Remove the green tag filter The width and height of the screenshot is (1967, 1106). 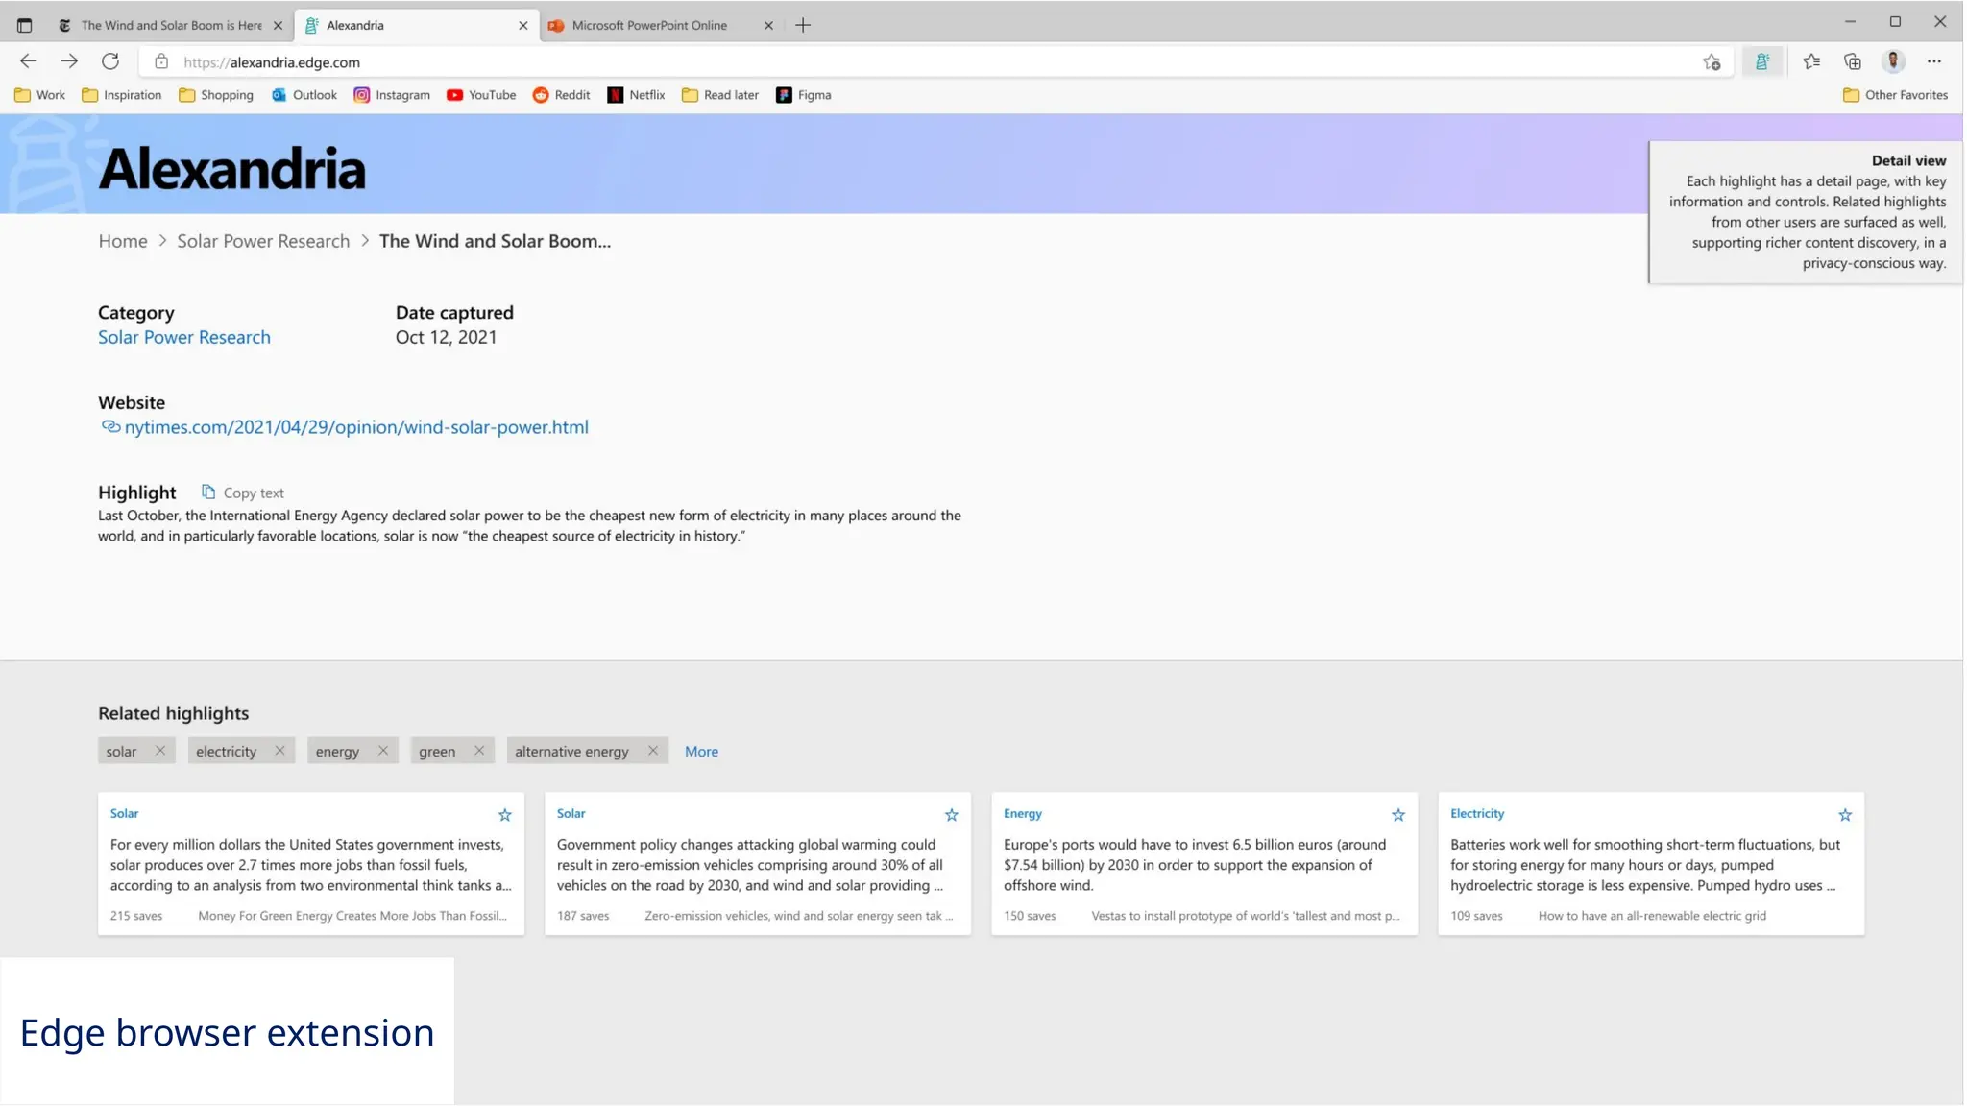click(479, 751)
